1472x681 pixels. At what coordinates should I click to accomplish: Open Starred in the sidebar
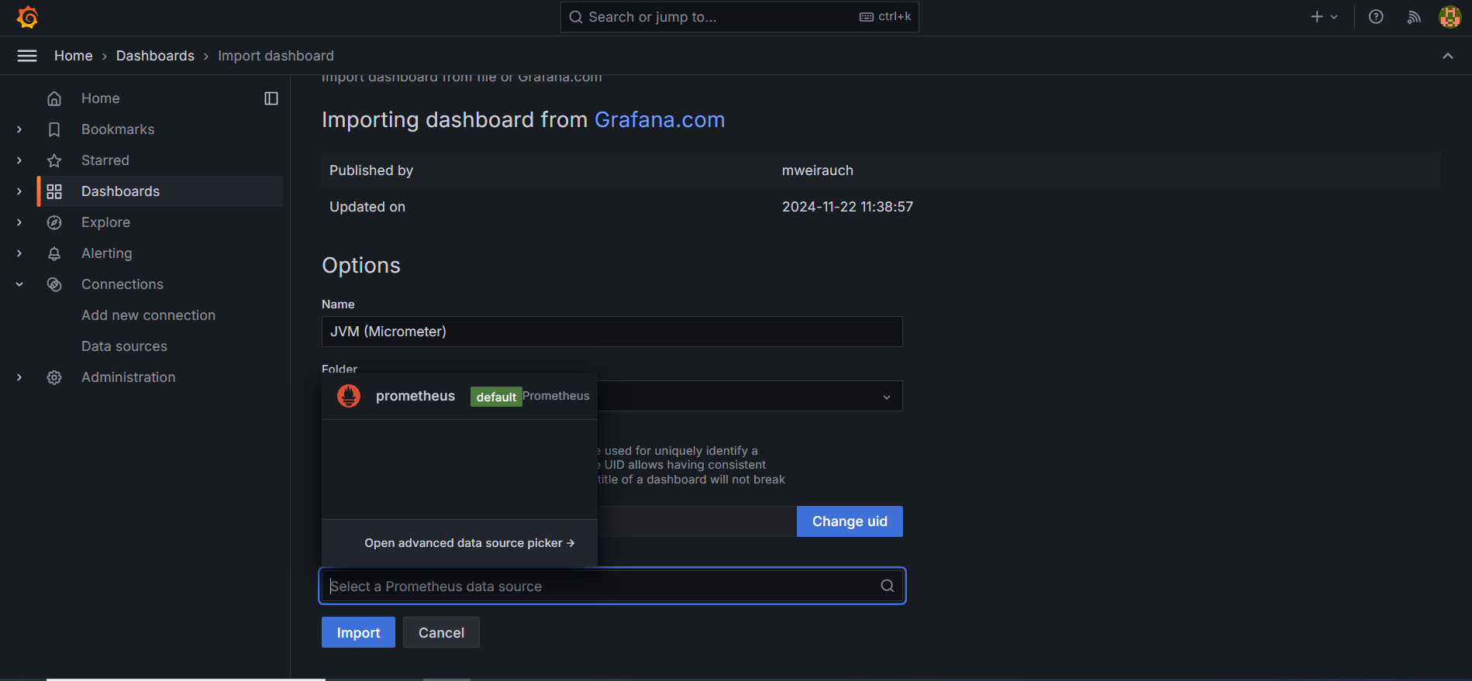[105, 160]
